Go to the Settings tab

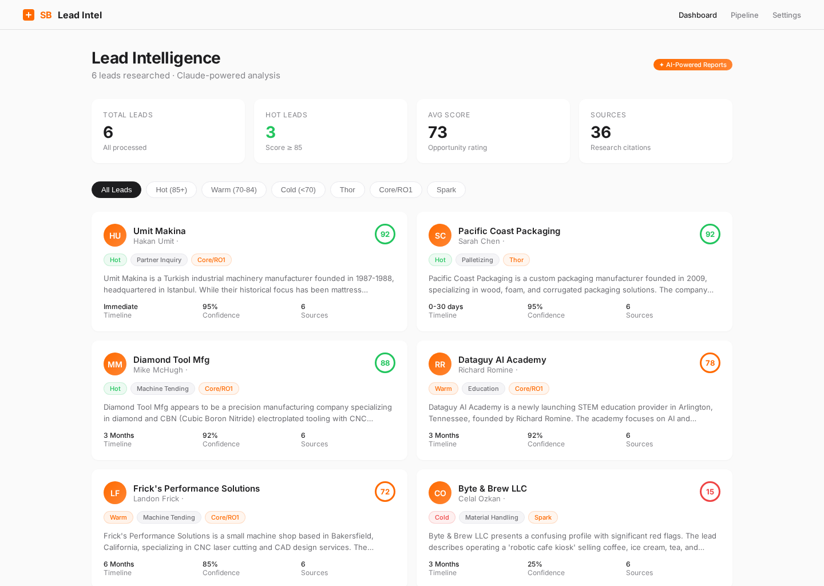(x=786, y=15)
